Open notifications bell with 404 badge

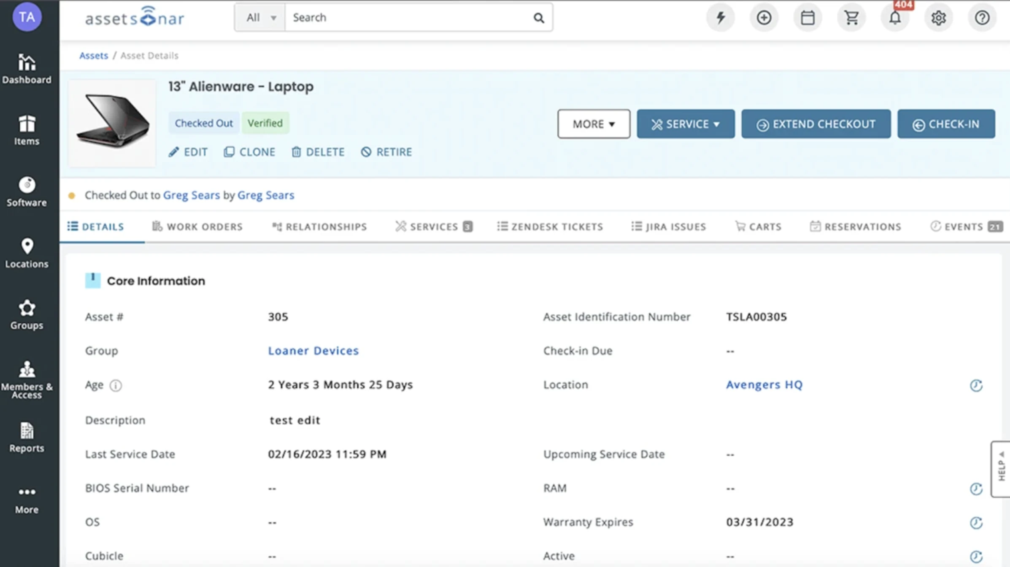(x=895, y=18)
